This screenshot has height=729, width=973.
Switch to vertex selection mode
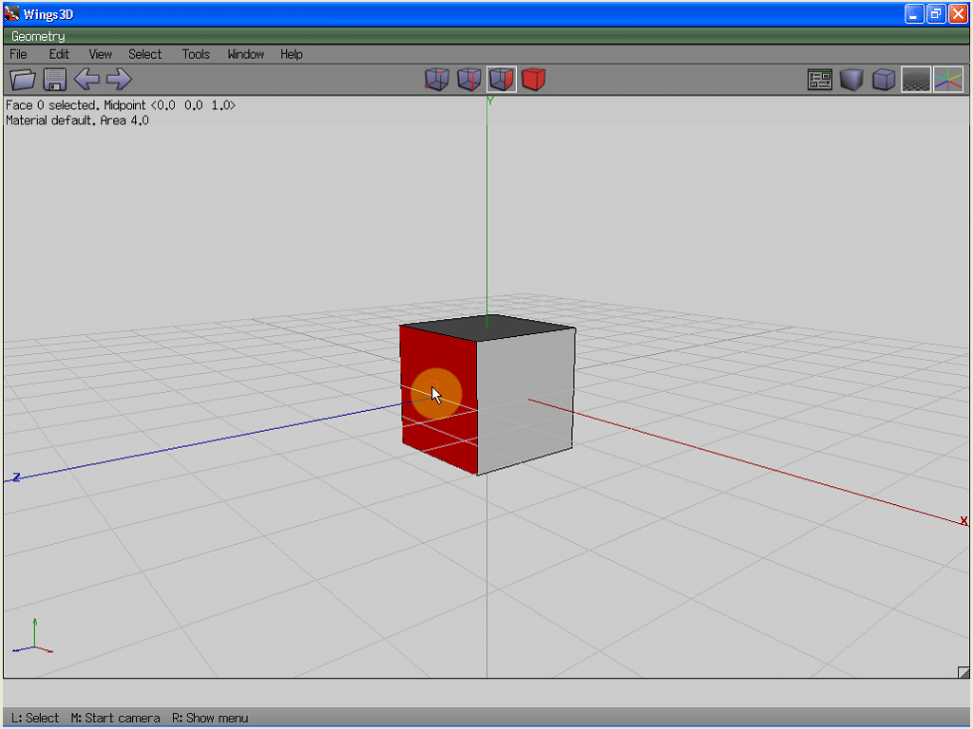pos(437,80)
